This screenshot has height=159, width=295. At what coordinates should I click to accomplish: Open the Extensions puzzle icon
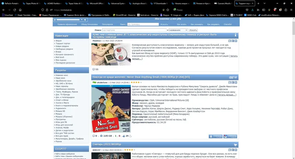(286, 10)
